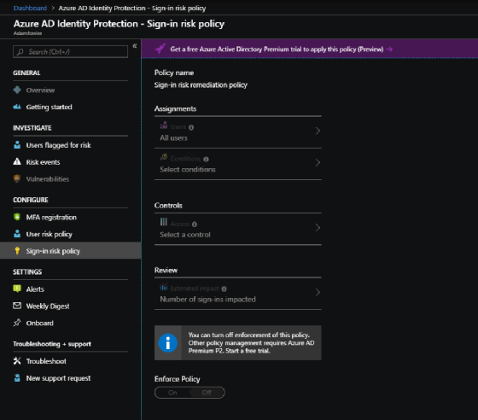Click the Sign-in risk policy key icon
The height and width of the screenshot is (420, 478).
pos(17,250)
